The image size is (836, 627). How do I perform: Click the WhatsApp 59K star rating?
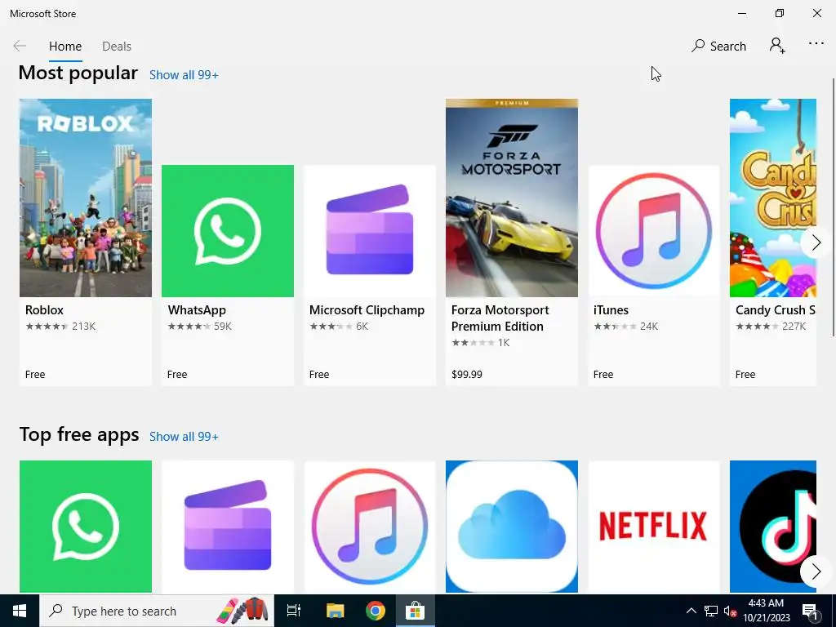(199, 327)
